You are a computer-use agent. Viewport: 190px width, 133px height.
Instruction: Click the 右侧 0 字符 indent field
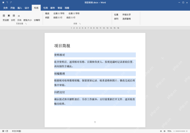pyautogui.click(x=74, y=13)
